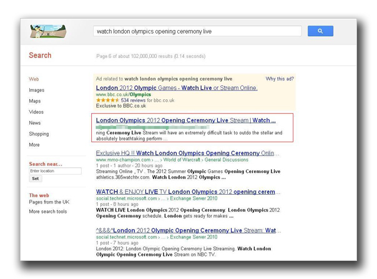Click the Set location button
This screenshot has height=279, width=377.
36,179
